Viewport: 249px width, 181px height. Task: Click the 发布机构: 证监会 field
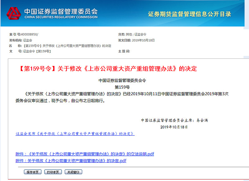21,40
